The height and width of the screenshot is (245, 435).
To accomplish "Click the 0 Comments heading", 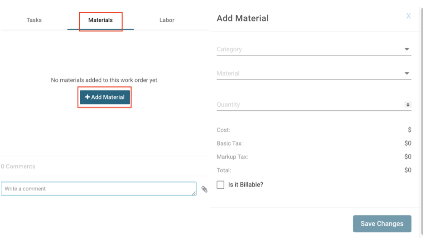I will [x=18, y=167].
